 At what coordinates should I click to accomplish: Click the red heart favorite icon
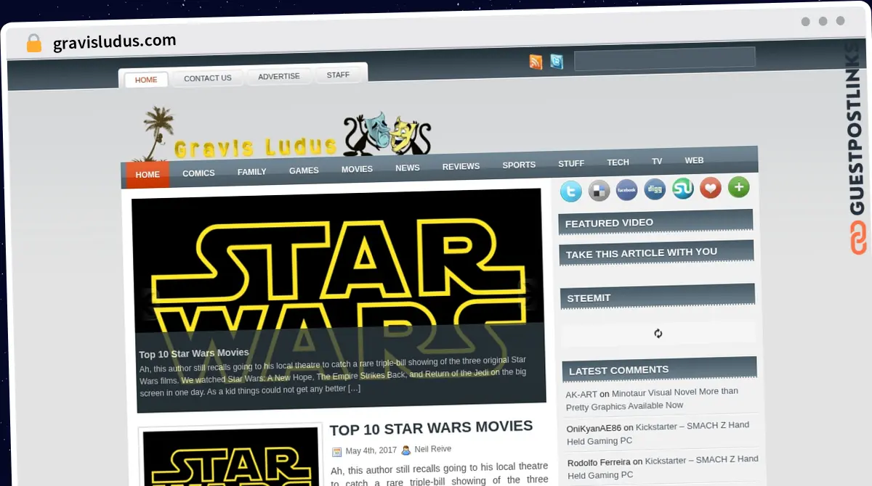(x=711, y=188)
